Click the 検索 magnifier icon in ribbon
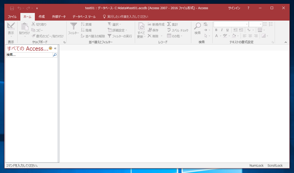The height and width of the screenshot is (173, 294). pos(197,26)
